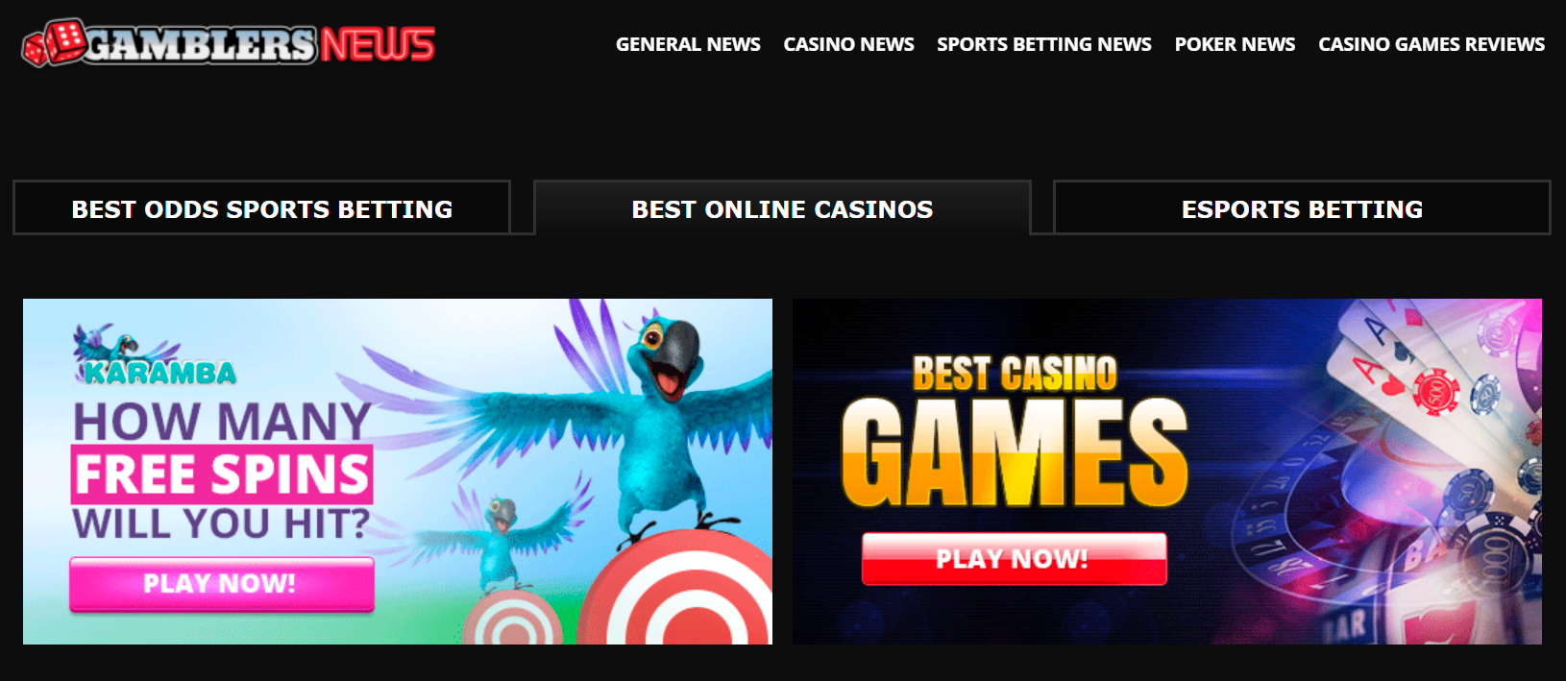Switch to Best Odds Sports Betting tab
This screenshot has height=681, width=1566.
(261, 208)
